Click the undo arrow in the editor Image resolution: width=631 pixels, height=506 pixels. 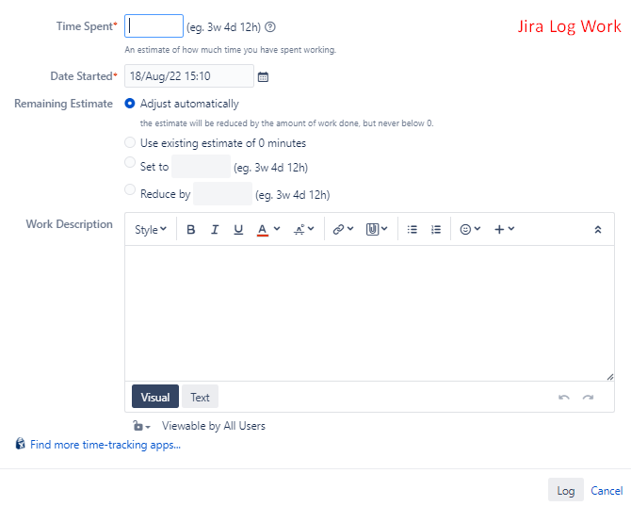(564, 398)
